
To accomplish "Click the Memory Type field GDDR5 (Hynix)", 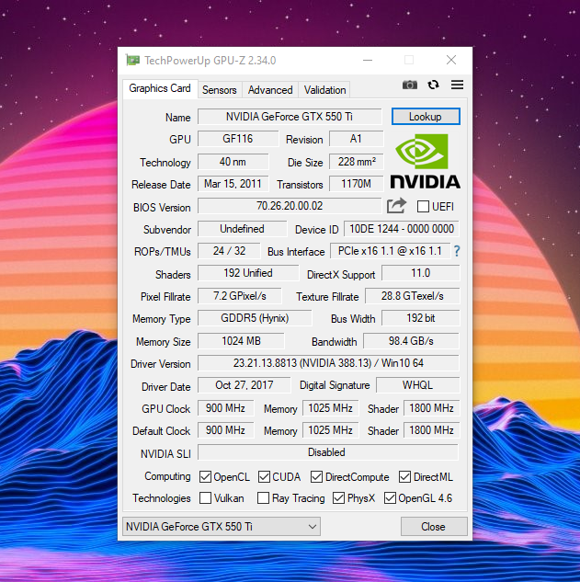I will 255,318.
